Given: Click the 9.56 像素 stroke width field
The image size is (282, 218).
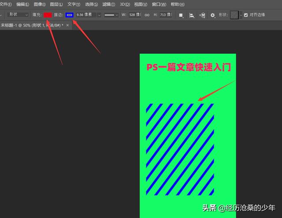Looking at the screenshot, I should tap(86, 15).
